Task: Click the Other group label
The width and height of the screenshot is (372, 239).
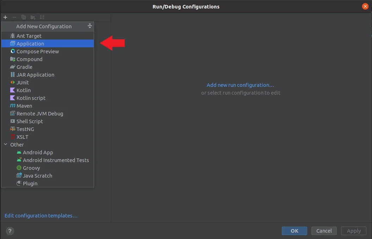Action: tap(17, 145)
